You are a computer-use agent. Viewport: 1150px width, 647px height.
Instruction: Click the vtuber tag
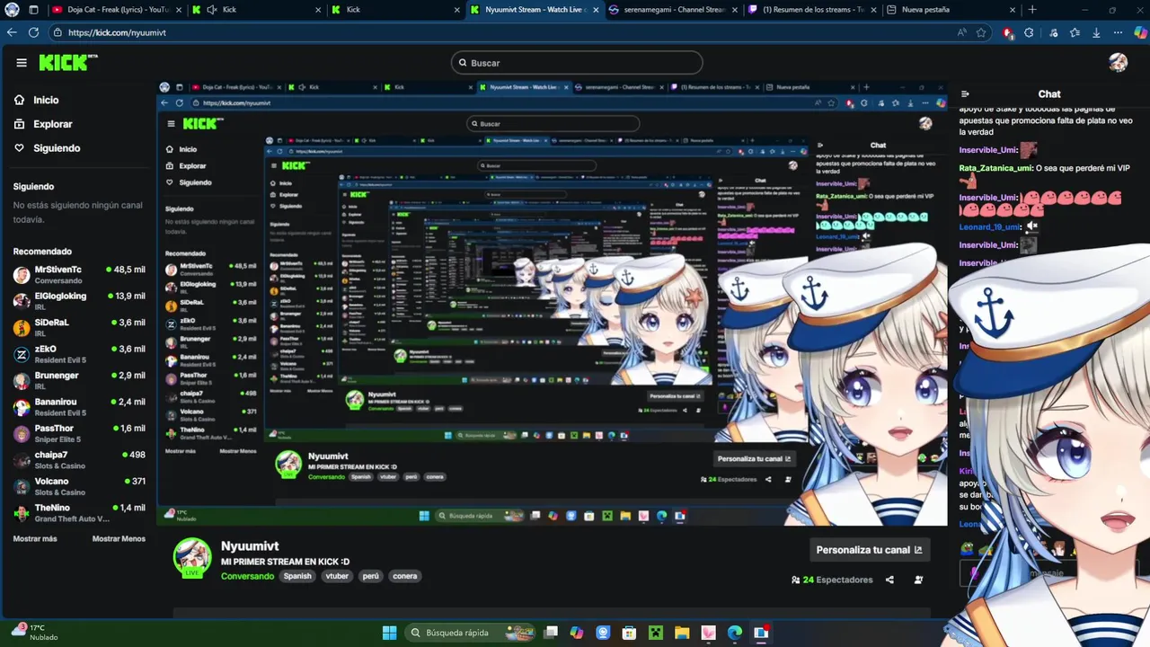click(x=337, y=576)
